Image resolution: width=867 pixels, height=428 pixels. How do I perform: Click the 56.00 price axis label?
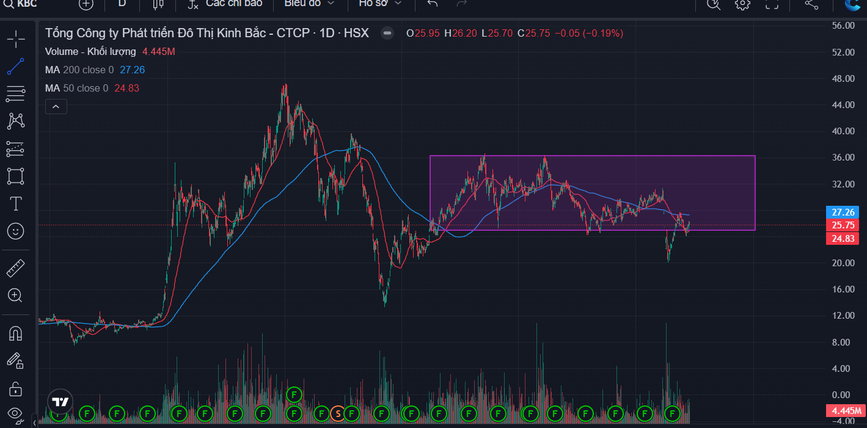(x=843, y=26)
